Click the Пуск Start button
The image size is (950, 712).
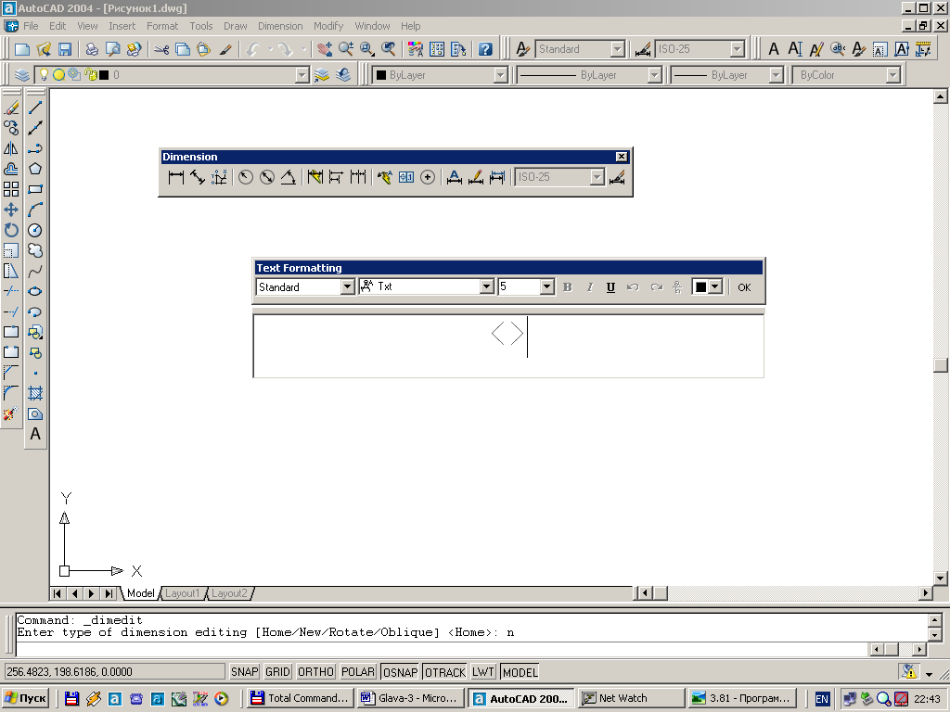pyautogui.click(x=25, y=698)
